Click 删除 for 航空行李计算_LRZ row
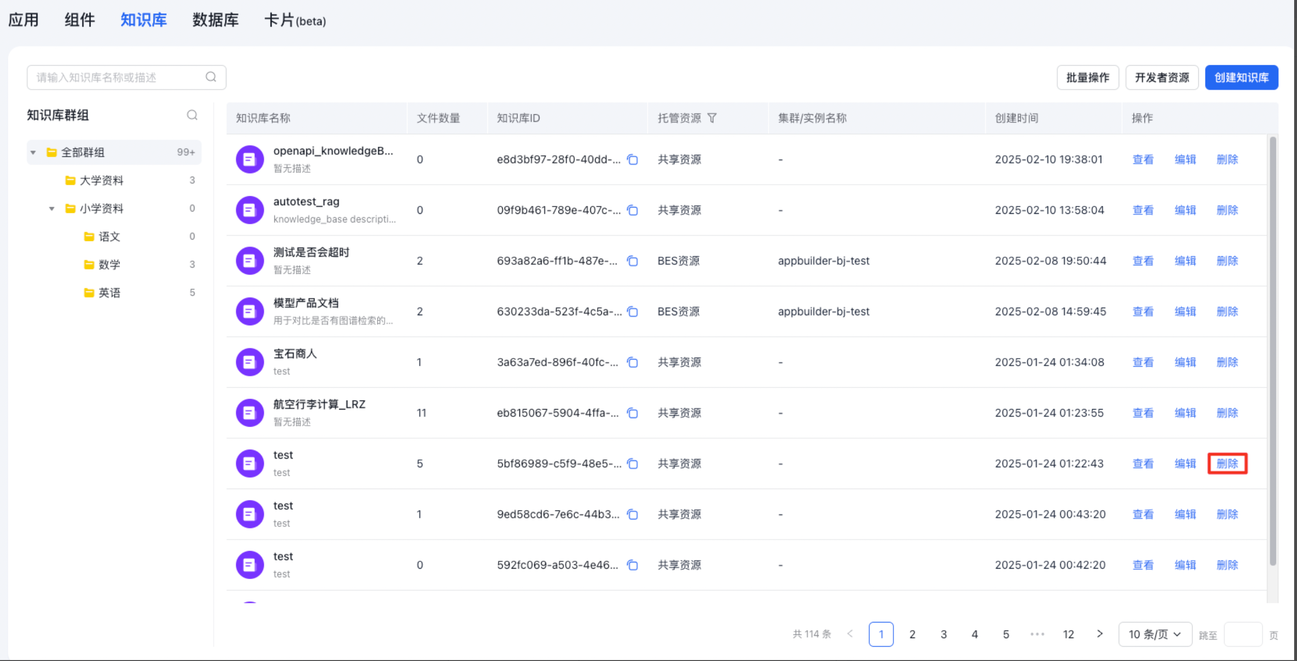The image size is (1297, 661). [1227, 413]
